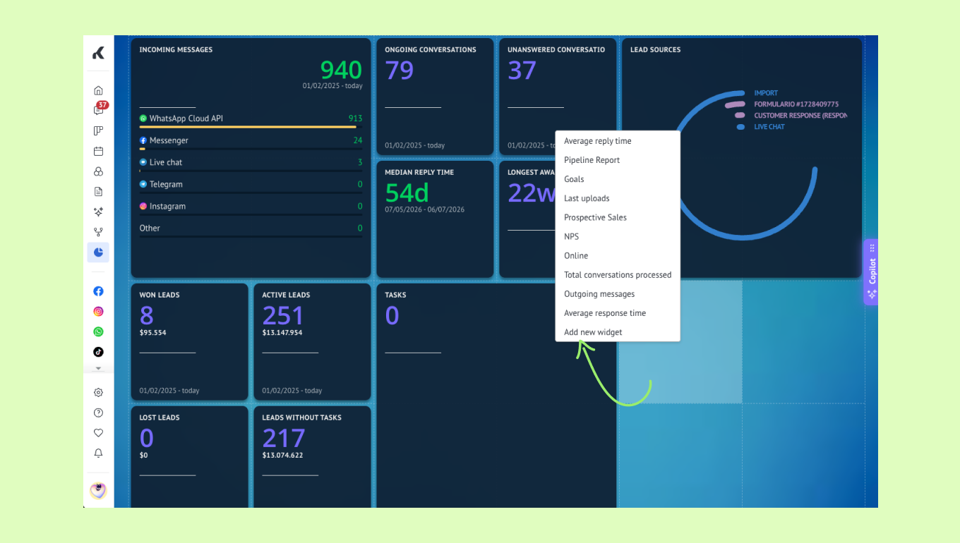Click the WhatsApp icon in sidebar
The height and width of the screenshot is (543, 960).
(x=98, y=331)
